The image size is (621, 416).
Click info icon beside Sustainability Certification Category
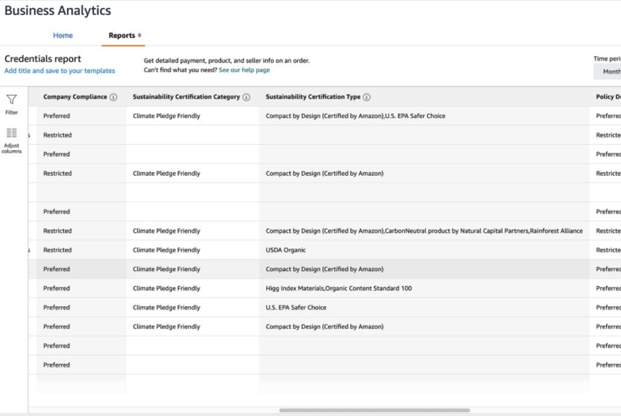point(246,97)
